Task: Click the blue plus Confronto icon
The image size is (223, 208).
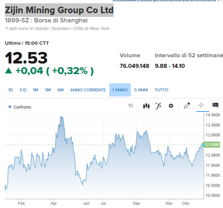Action: [x=10, y=107]
